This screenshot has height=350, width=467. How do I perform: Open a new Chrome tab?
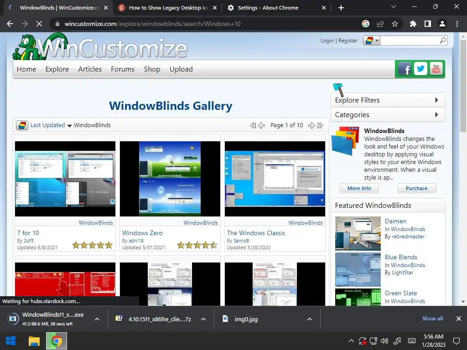341,8
